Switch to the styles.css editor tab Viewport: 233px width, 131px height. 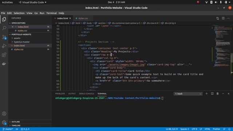coord(83,18)
